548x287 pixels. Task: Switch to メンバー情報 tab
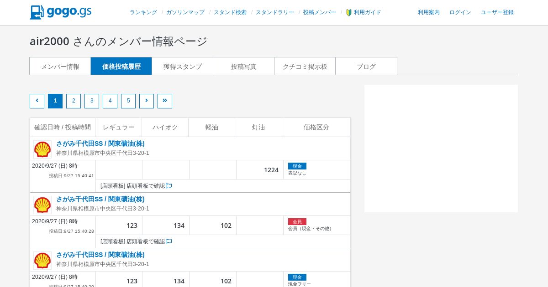(60, 66)
